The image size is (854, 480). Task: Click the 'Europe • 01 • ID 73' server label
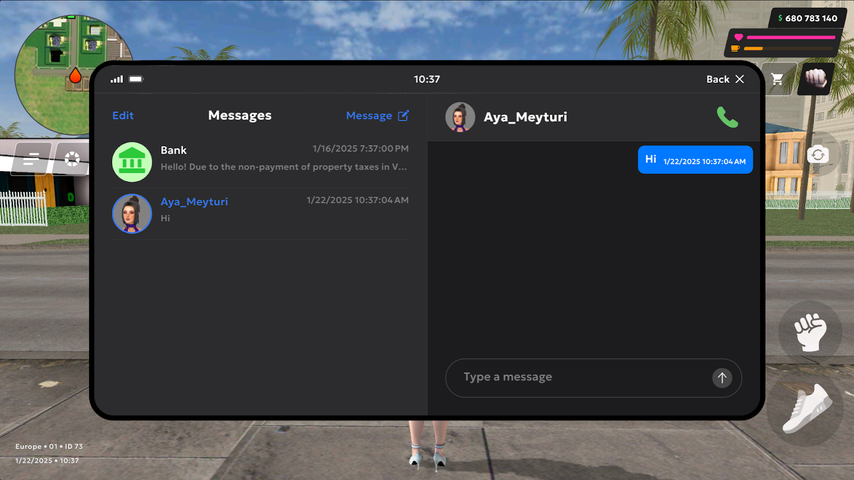49,446
